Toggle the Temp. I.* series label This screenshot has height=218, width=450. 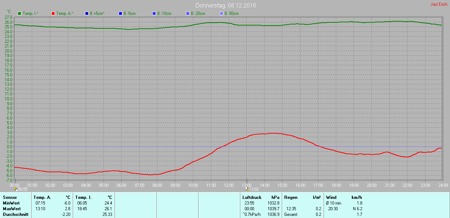31,13
